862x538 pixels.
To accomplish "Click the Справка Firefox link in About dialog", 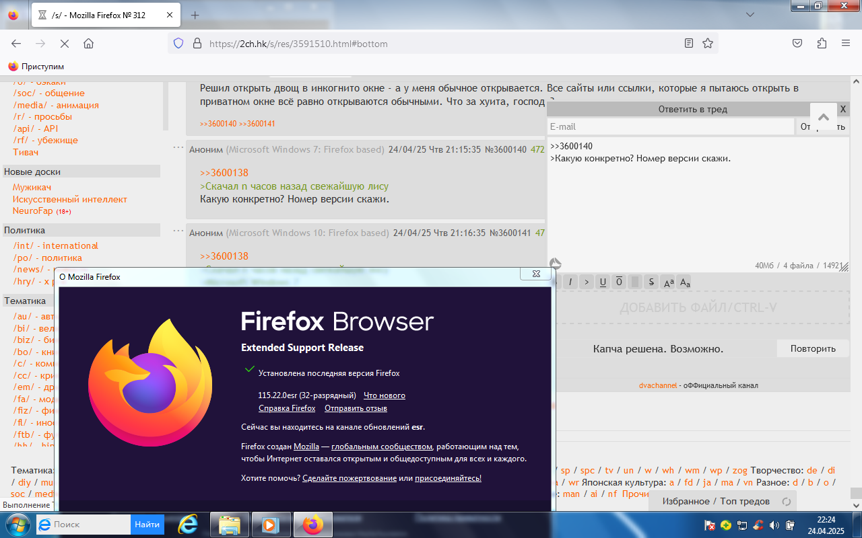I will [x=287, y=408].
